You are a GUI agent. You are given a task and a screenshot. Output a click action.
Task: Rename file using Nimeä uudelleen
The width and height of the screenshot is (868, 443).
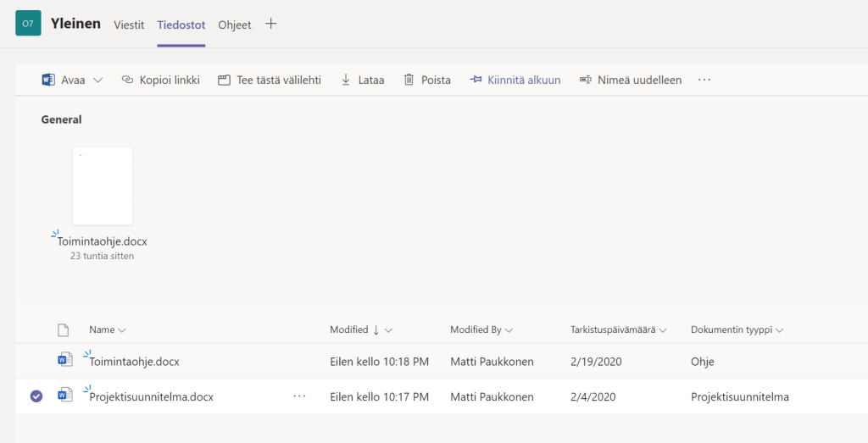click(x=631, y=80)
